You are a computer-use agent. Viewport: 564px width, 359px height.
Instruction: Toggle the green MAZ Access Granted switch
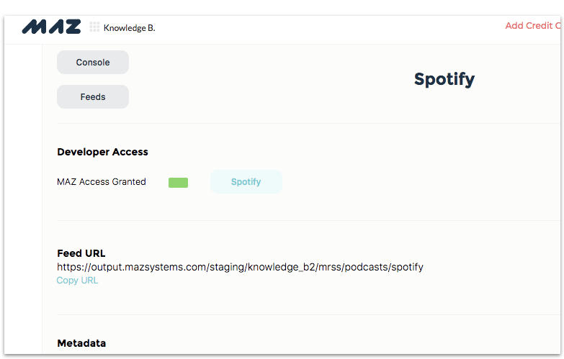pos(178,183)
